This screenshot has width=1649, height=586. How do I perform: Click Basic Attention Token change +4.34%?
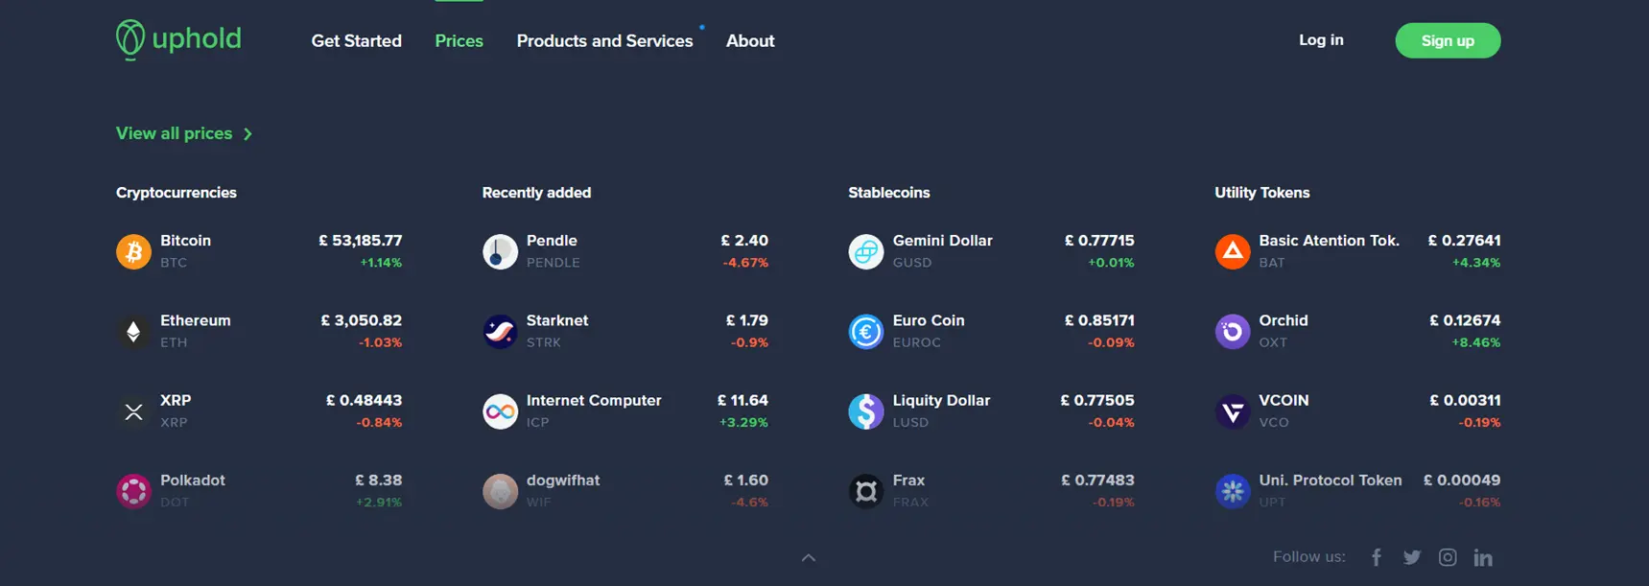[1476, 263]
